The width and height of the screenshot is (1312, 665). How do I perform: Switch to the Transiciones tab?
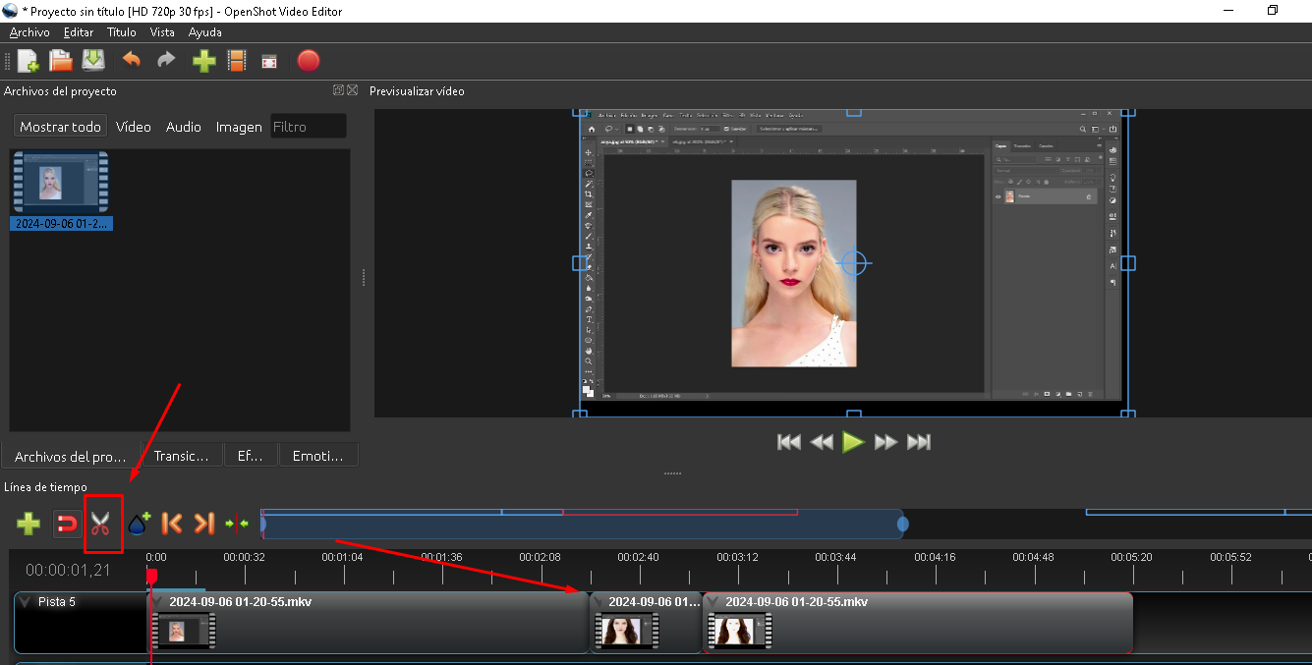tap(182, 456)
